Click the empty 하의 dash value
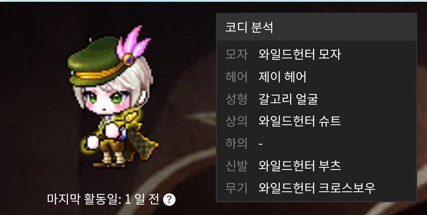Image resolution: width=427 pixels, height=215 pixels. pyautogui.click(x=261, y=144)
